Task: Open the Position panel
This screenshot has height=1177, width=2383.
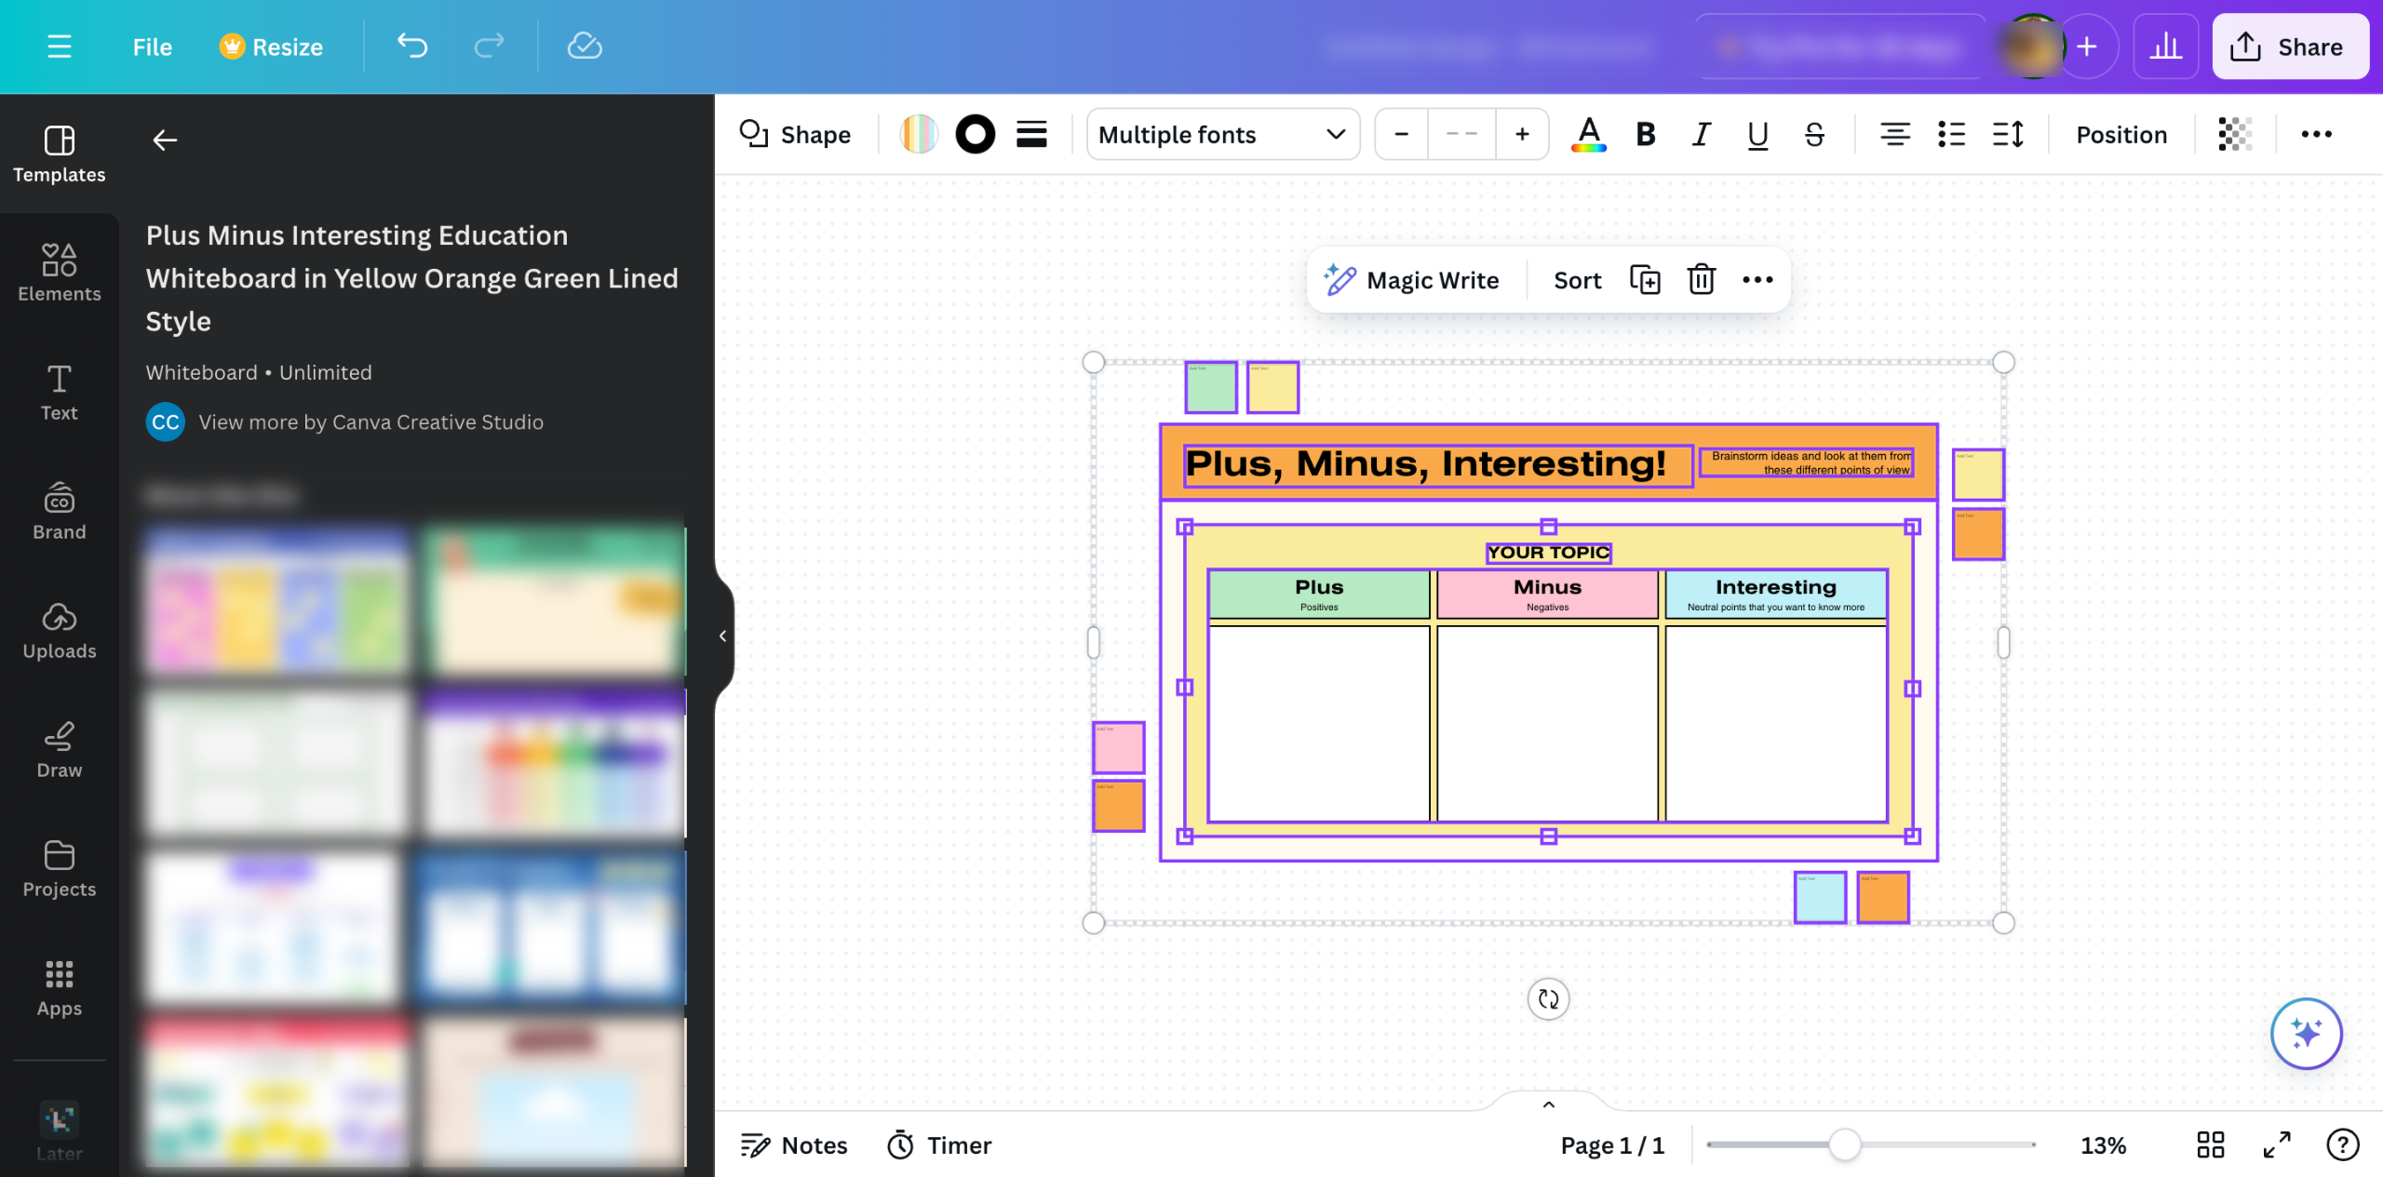Action: point(2121,135)
